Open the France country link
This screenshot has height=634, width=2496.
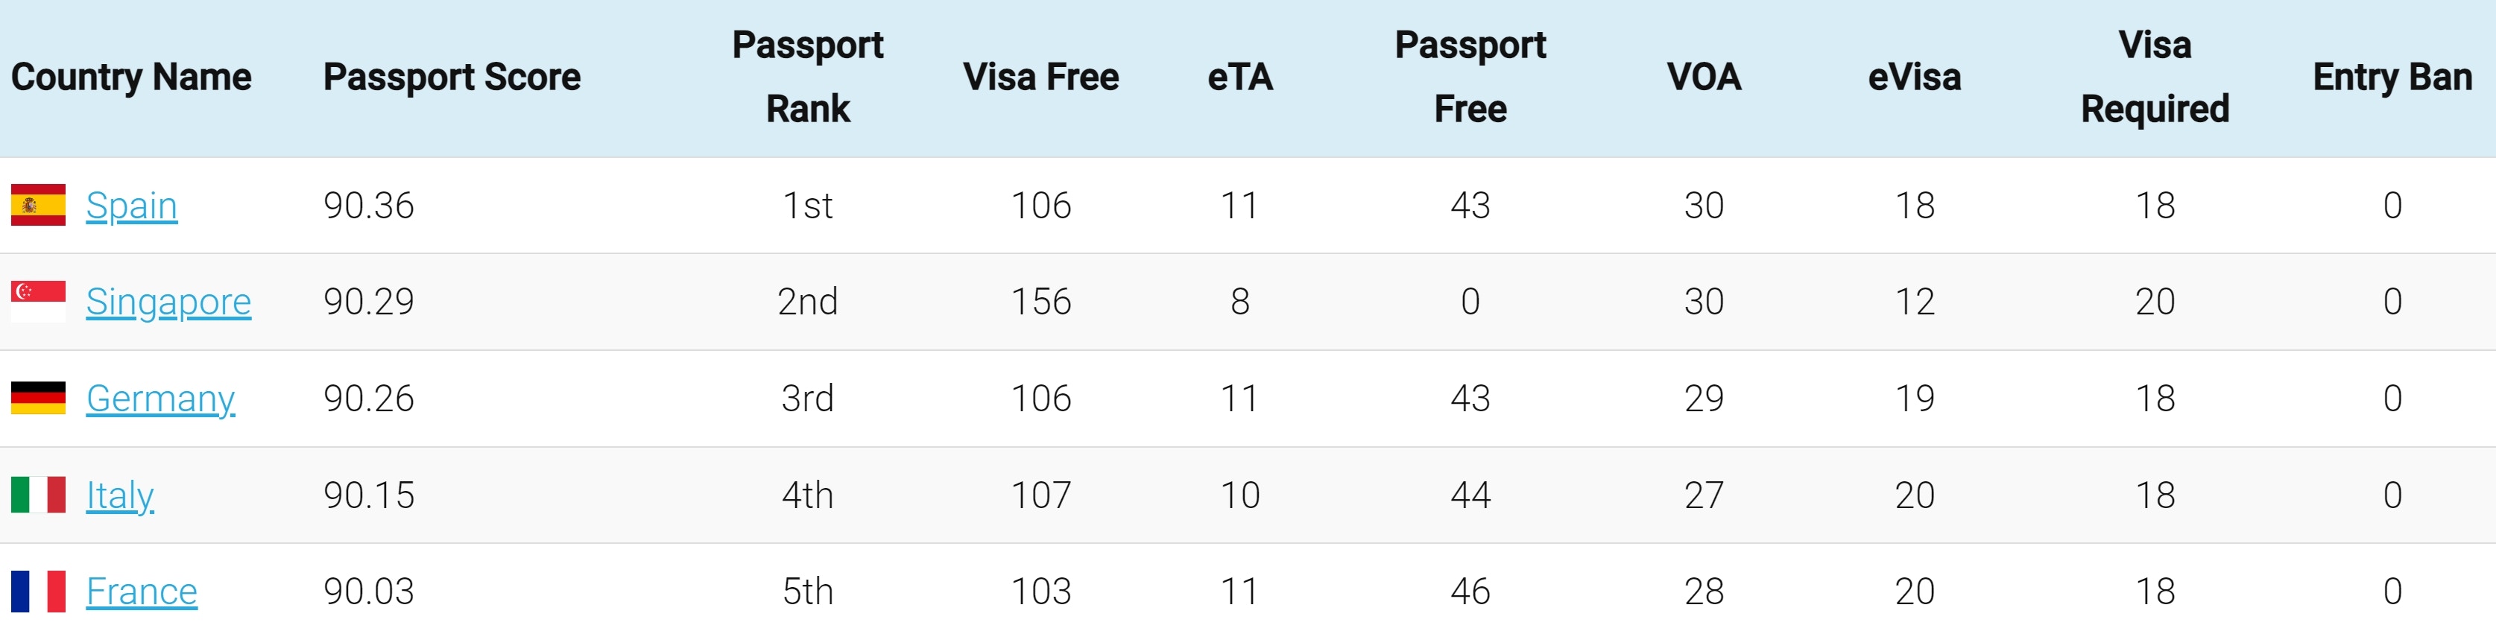point(142,592)
